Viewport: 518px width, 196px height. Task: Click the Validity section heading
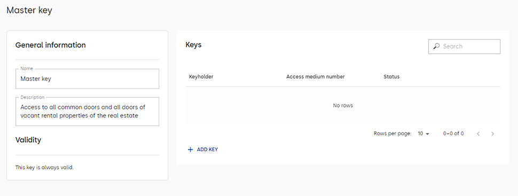click(28, 140)
